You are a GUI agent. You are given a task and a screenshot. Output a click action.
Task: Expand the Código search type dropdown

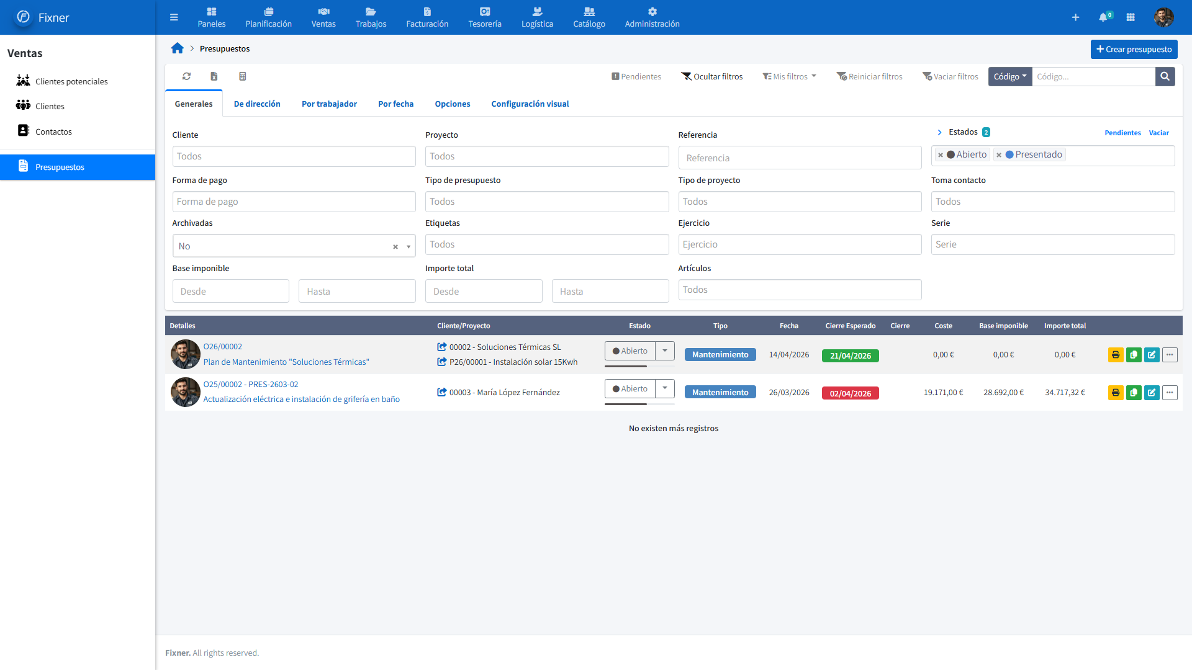(x=1009, y=76)
